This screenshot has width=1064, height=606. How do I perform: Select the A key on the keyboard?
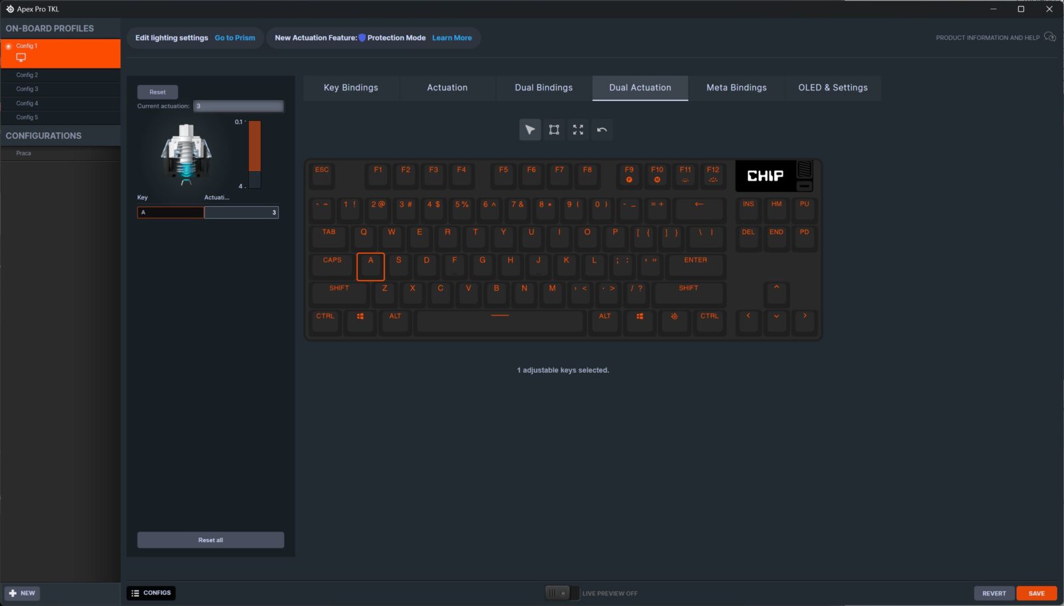(x=370, y=266)
